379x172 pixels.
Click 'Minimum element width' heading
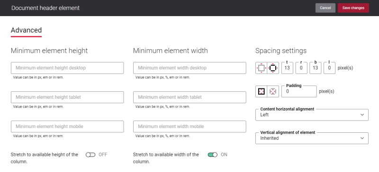171,51
